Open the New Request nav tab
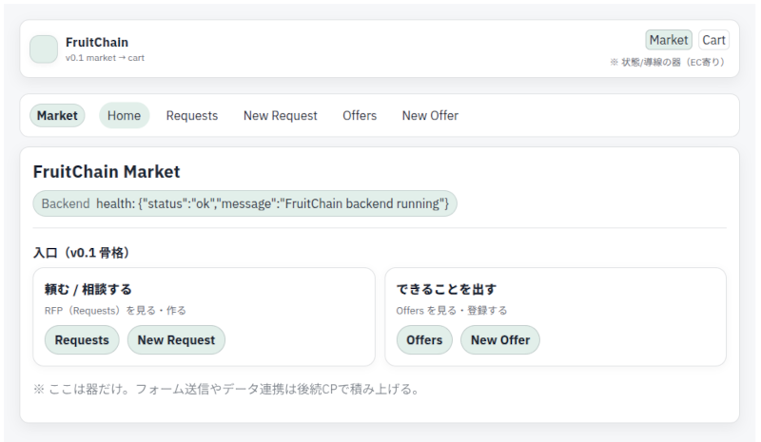 point(280,116)
